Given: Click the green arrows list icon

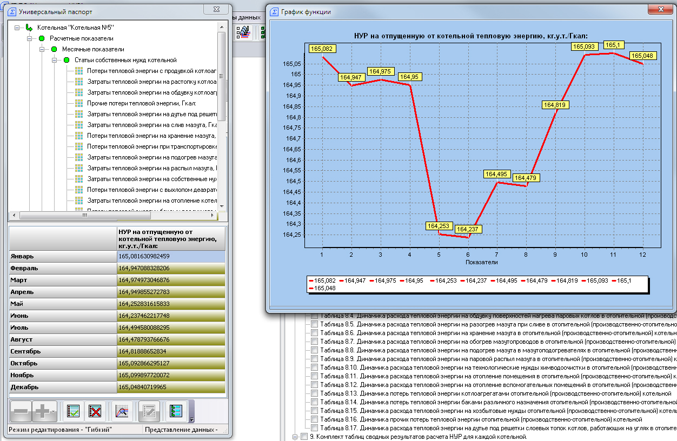Looking at the screenshot, I should pyautogui.click(x=175, y=412).
